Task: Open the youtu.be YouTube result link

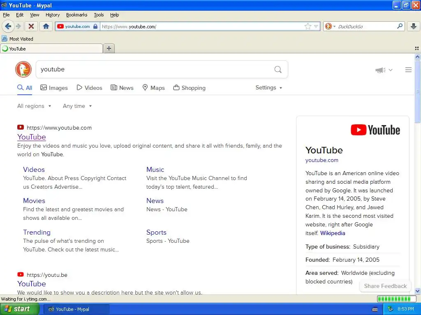Action: point(32,284)
